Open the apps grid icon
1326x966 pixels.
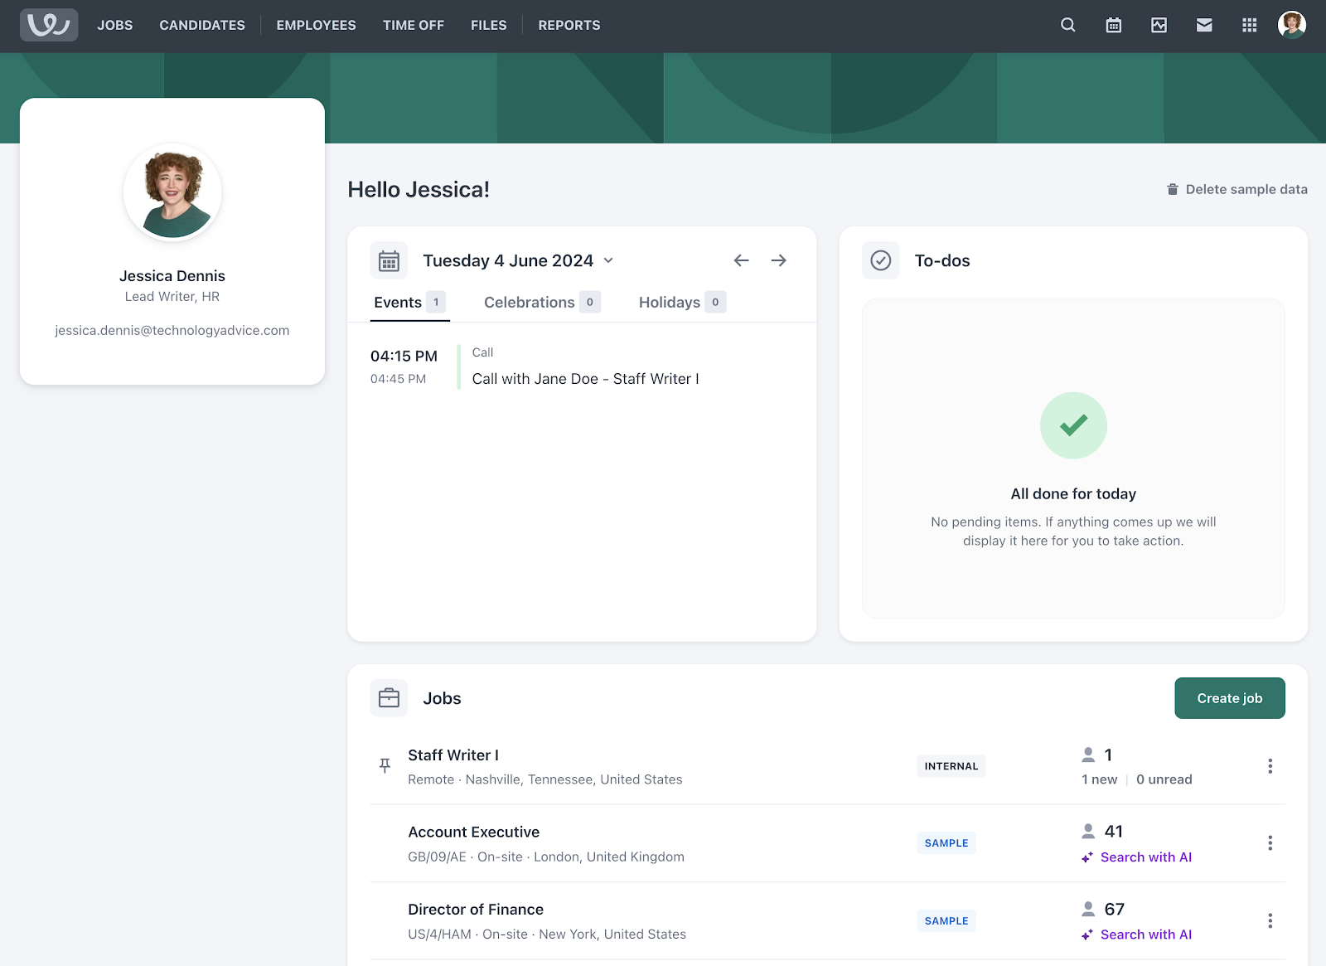[1250, 25]
